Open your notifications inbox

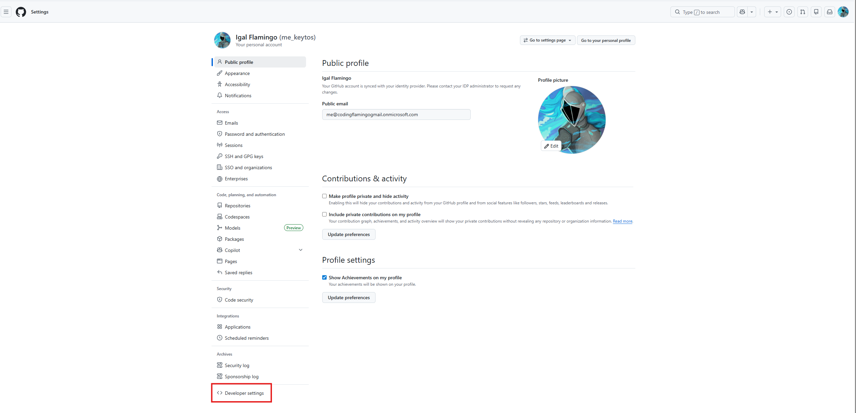[x=829, y=12]
